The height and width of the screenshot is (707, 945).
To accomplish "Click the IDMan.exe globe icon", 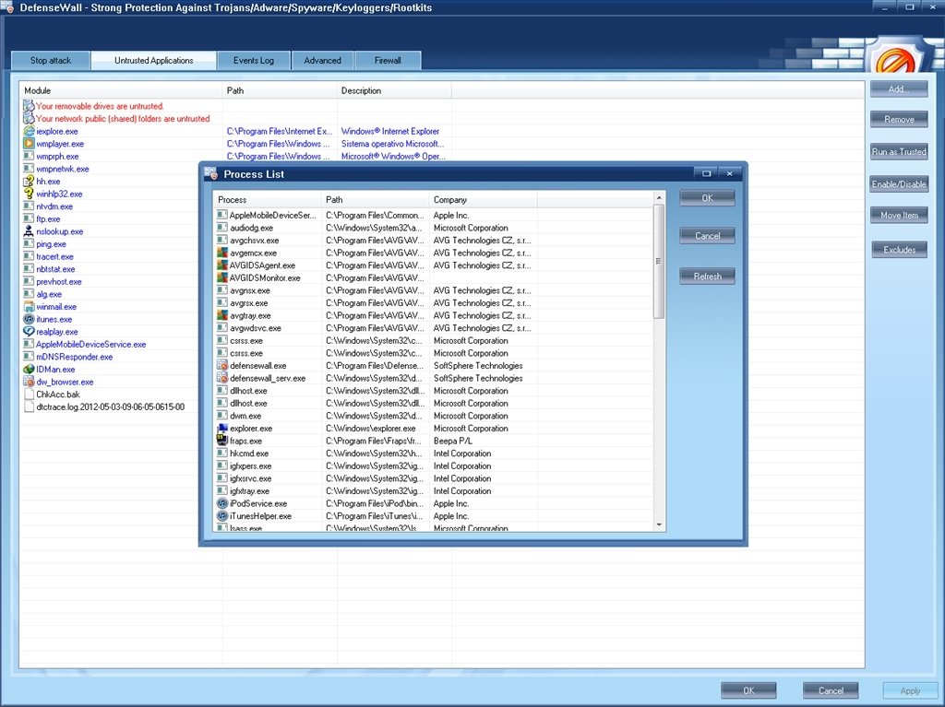I will 29,369.
